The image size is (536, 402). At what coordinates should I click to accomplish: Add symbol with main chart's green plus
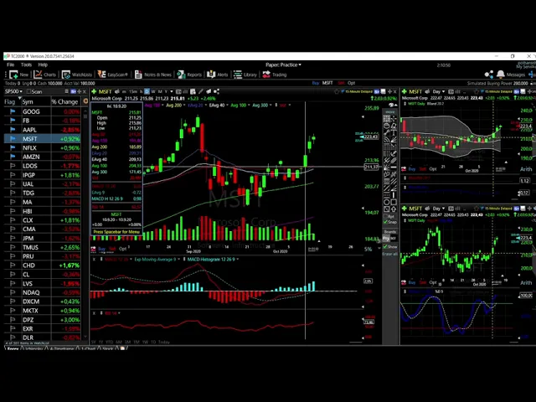(94, 91)
